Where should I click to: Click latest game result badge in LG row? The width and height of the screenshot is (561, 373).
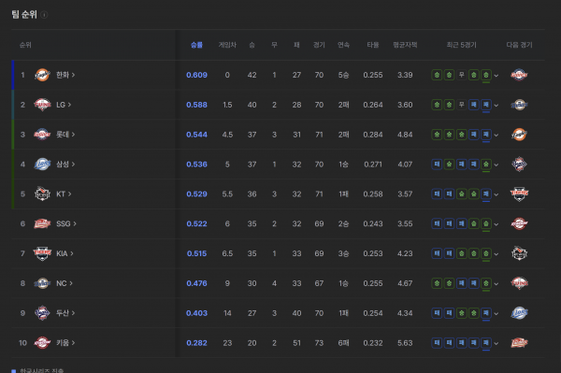486,105
